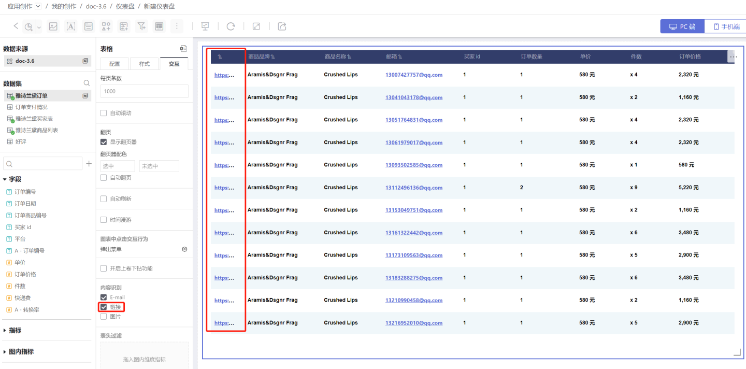Image resolution: width=746 pixels, height=369 pixels.
Task: Click the search icon beside 数据集
Action: [x=87, y=83]
